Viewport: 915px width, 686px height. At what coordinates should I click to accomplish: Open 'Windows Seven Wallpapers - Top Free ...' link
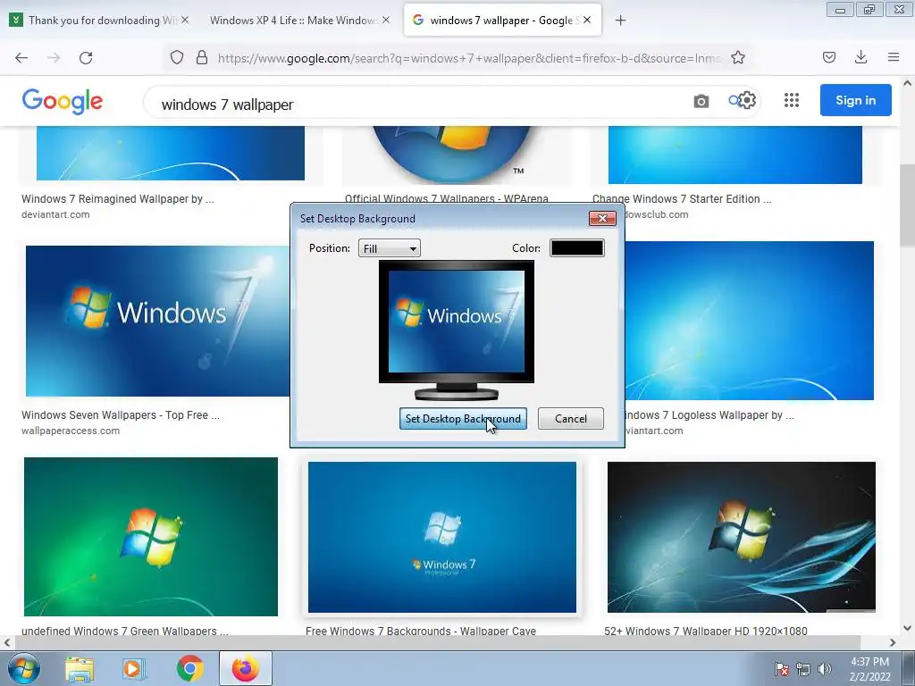click(x=121, y=415)
